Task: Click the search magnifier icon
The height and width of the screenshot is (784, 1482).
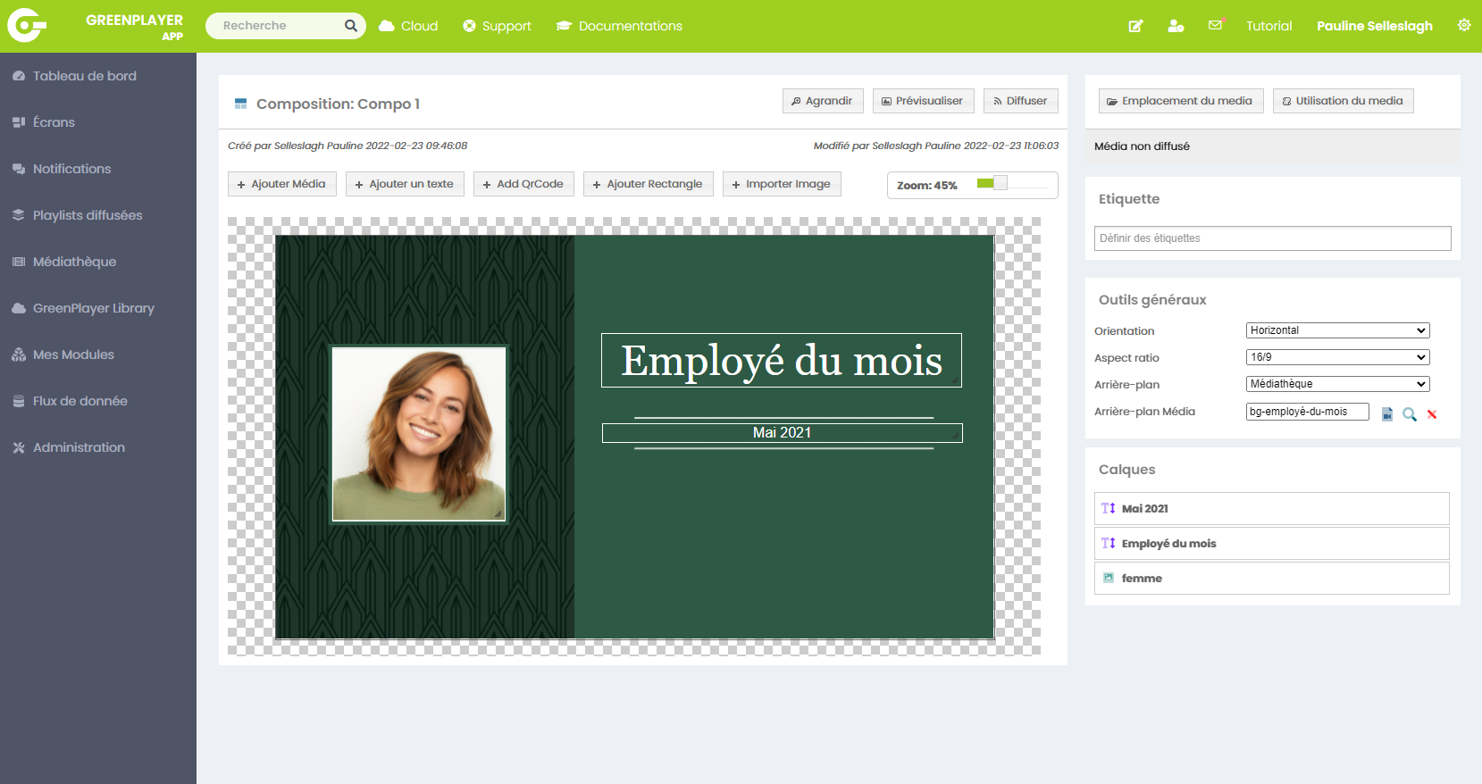Action: [x=351, y=26]
